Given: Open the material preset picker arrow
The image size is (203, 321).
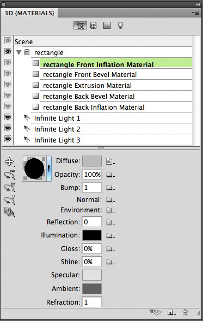Looking at the screenshot, I should point(49,169).
